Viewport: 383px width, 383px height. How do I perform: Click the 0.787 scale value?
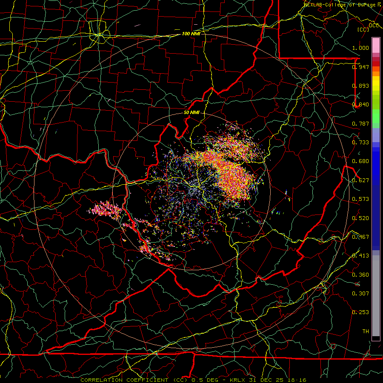[360, 123]
